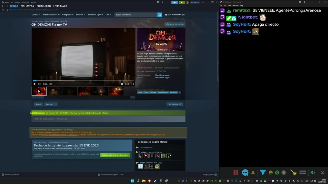Toggle the smiley emote icon
The width and height of the screenshot is (328, 184).
pos(271,172)
